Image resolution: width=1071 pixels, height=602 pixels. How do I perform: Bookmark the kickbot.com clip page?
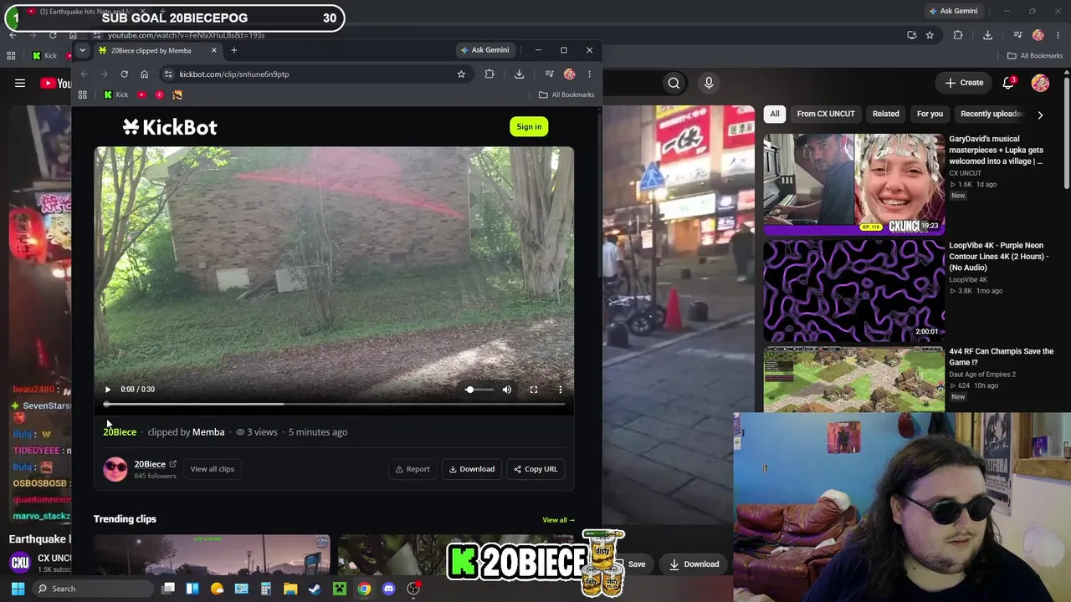tap(461, 74)
